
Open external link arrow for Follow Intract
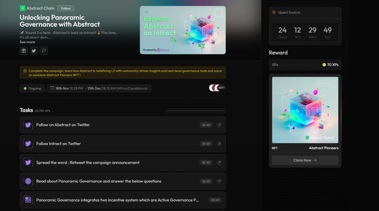click(x=219, y=144)
